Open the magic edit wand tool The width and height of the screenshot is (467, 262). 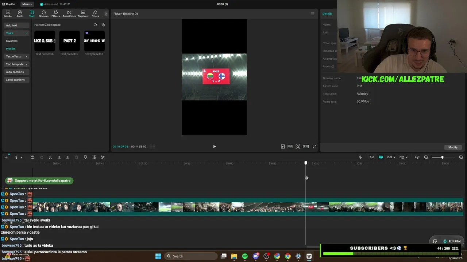click(x=103, y=157)
